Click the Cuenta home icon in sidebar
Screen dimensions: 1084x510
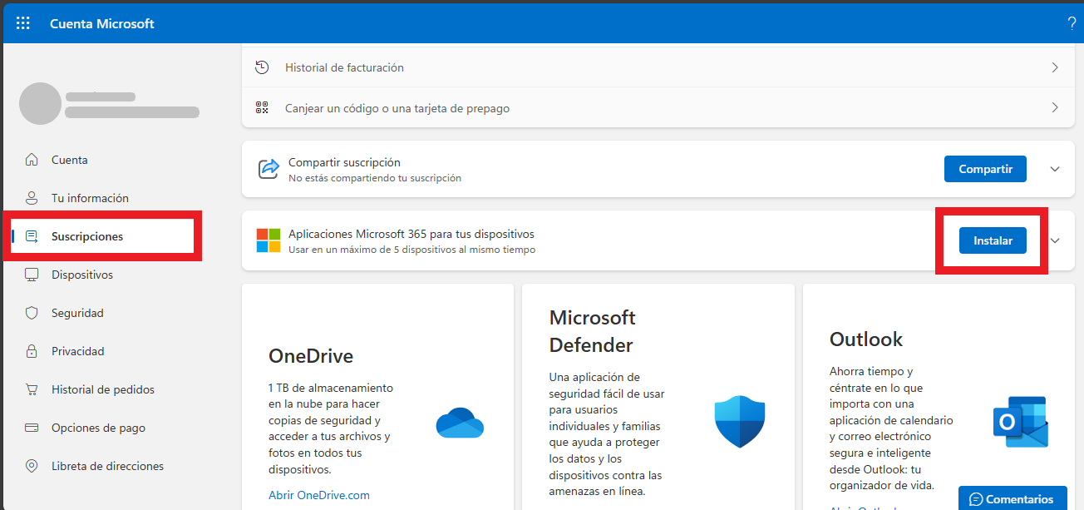pos(32,160)
